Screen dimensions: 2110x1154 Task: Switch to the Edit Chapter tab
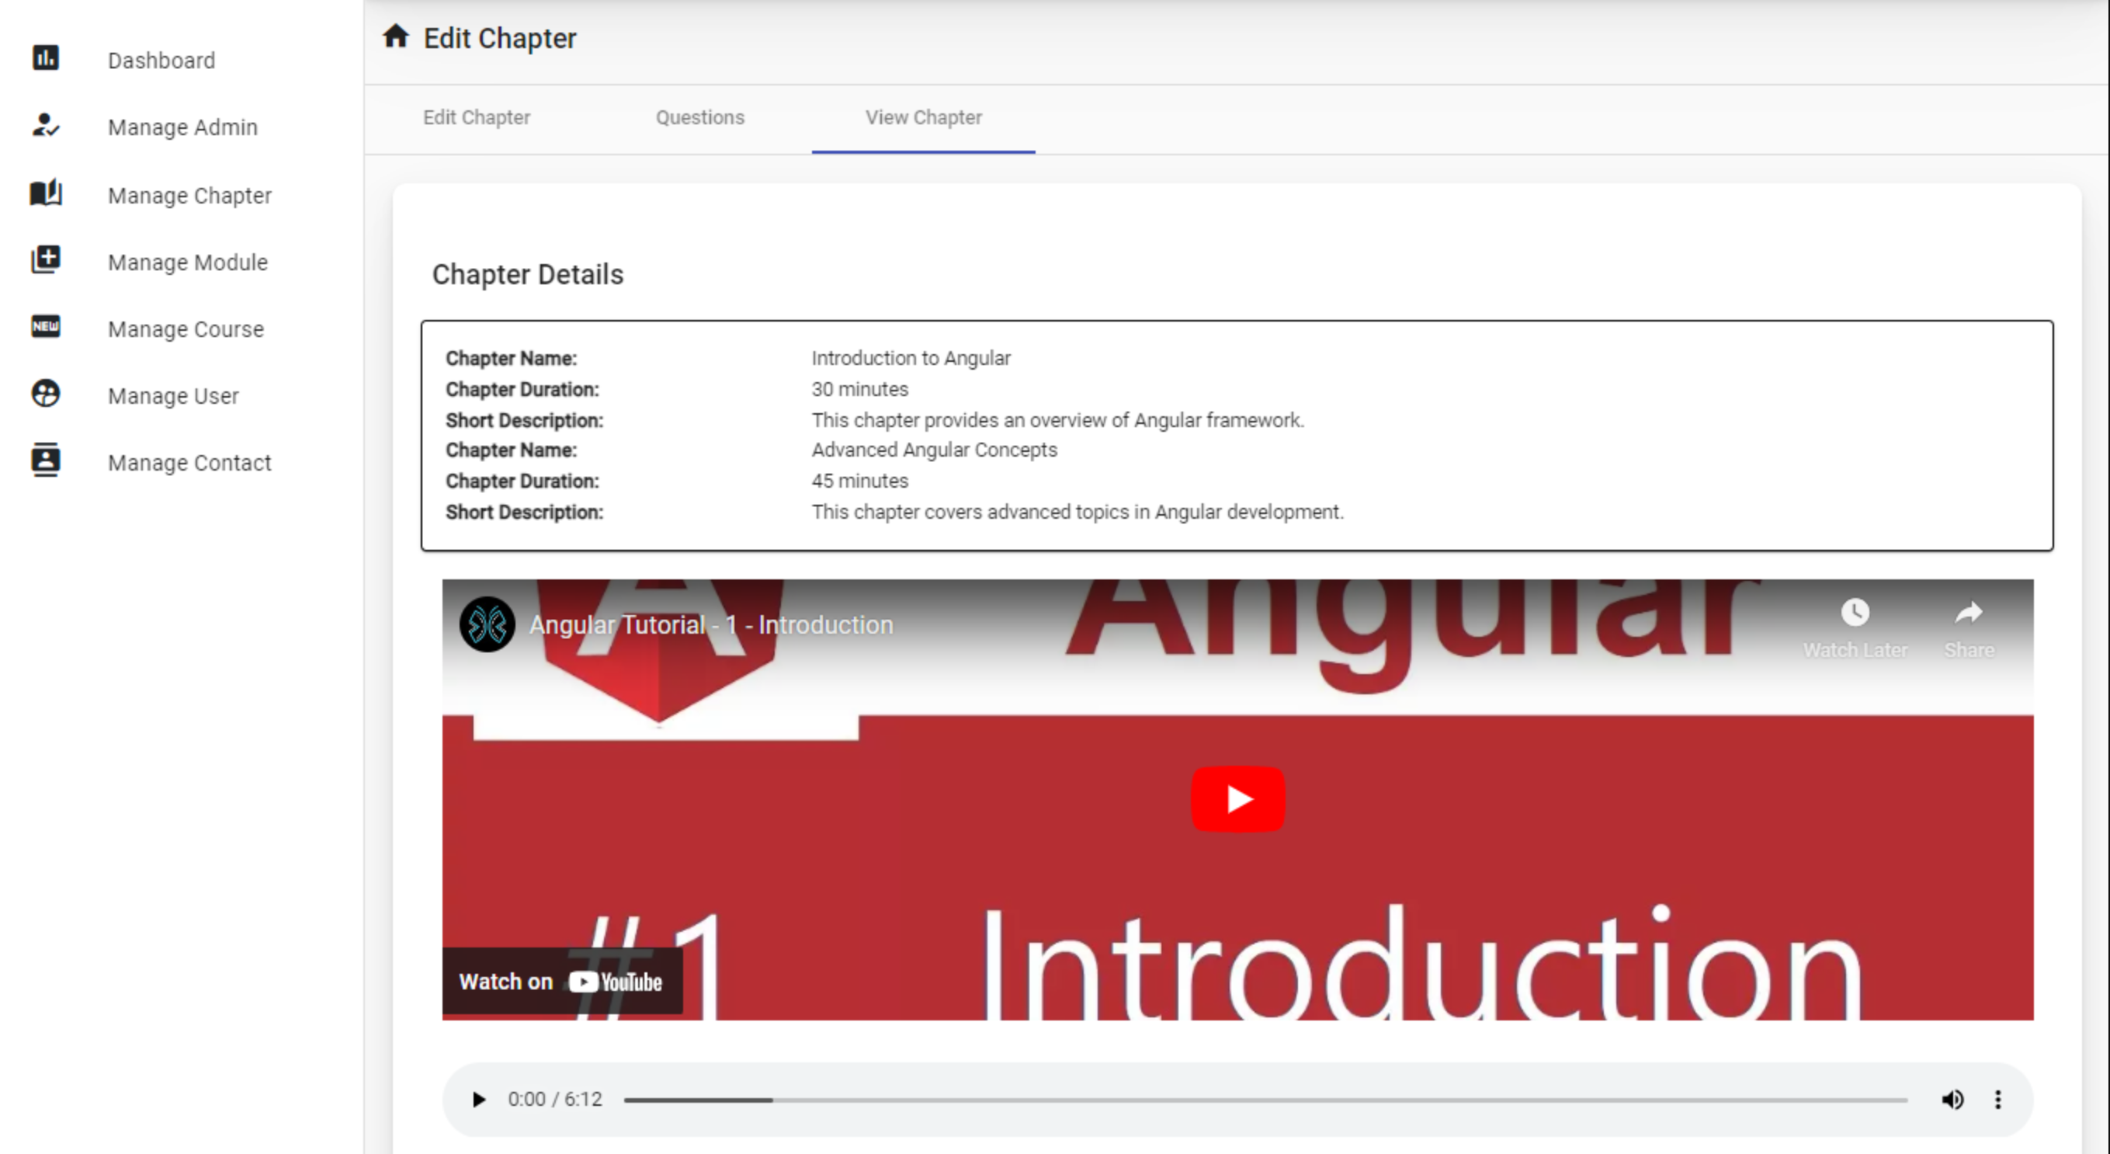click(476, 117)
